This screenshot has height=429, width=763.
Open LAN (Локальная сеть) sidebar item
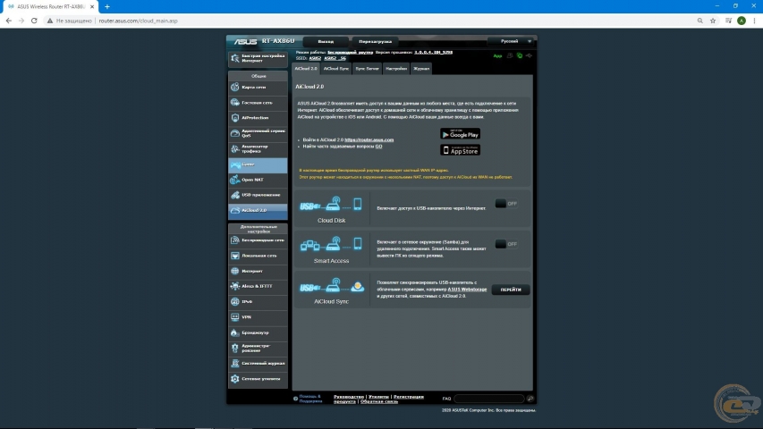258,256
